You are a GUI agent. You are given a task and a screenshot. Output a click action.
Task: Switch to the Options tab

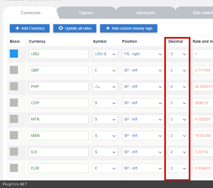[86, 13]
